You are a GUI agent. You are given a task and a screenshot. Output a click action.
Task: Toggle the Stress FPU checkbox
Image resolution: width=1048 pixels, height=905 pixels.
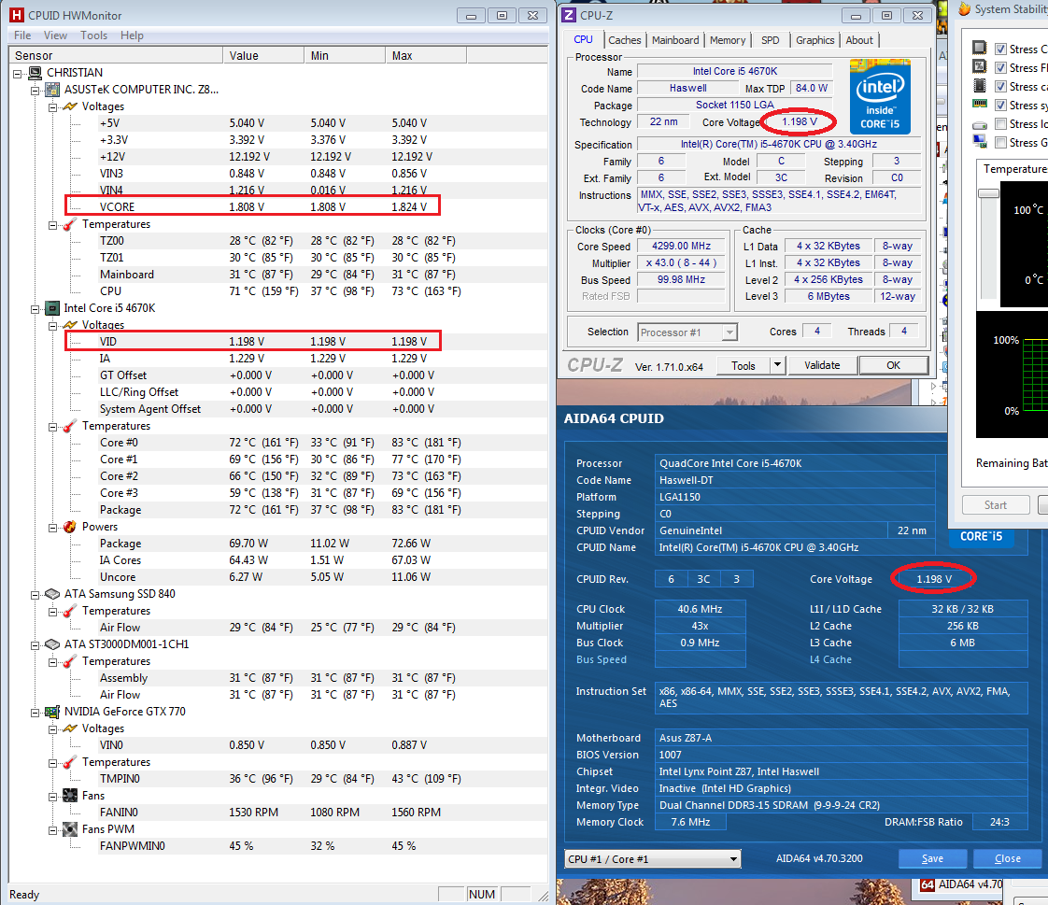[1000, 67]
